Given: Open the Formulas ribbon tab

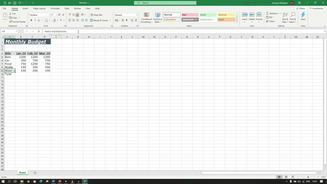Looking at the screenshot, I should pyautogui.click(x=55, y=8).
